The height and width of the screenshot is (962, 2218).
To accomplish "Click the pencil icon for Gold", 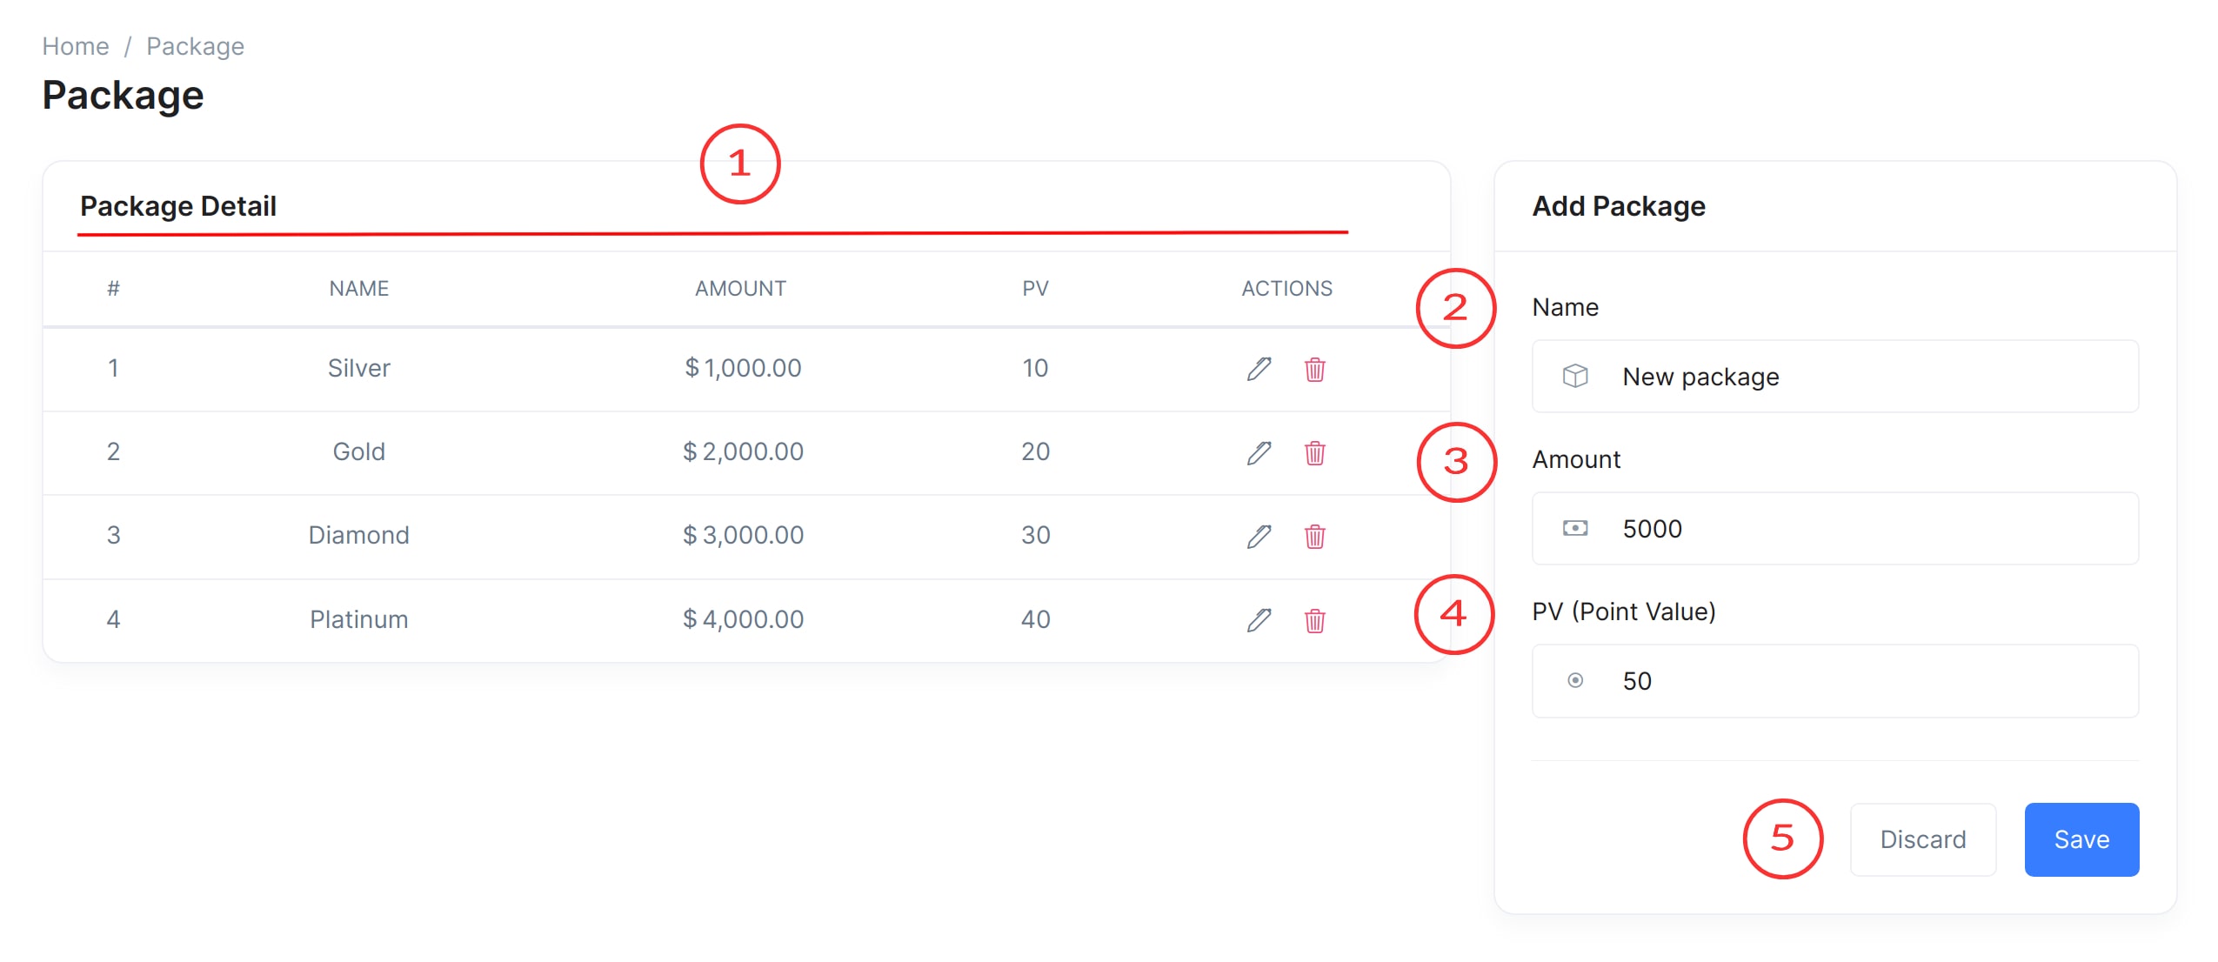I will click(x=1259, y=452).
